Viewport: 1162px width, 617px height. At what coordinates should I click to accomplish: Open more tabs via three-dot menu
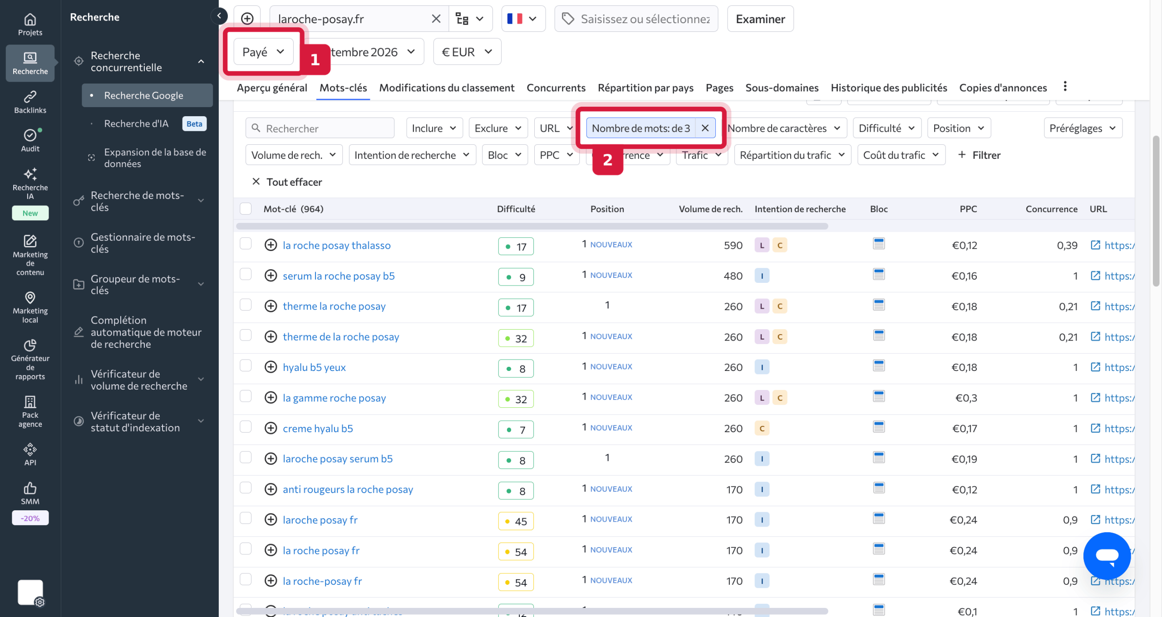click(x=1065, y=86)
